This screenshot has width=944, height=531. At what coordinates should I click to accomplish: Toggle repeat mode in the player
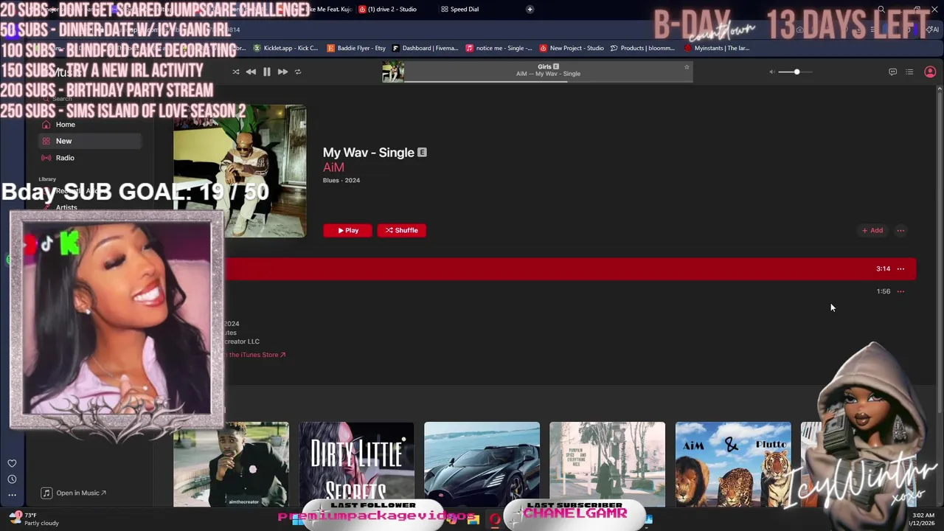298,72
